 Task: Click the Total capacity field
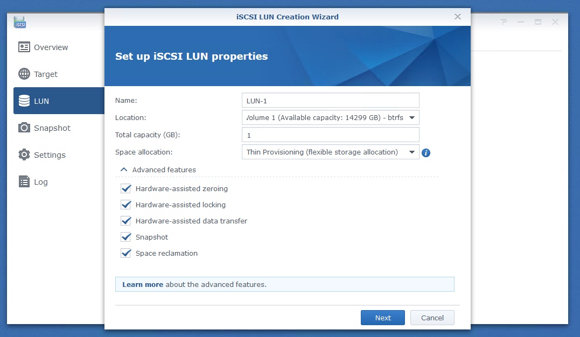click(330, 135)
